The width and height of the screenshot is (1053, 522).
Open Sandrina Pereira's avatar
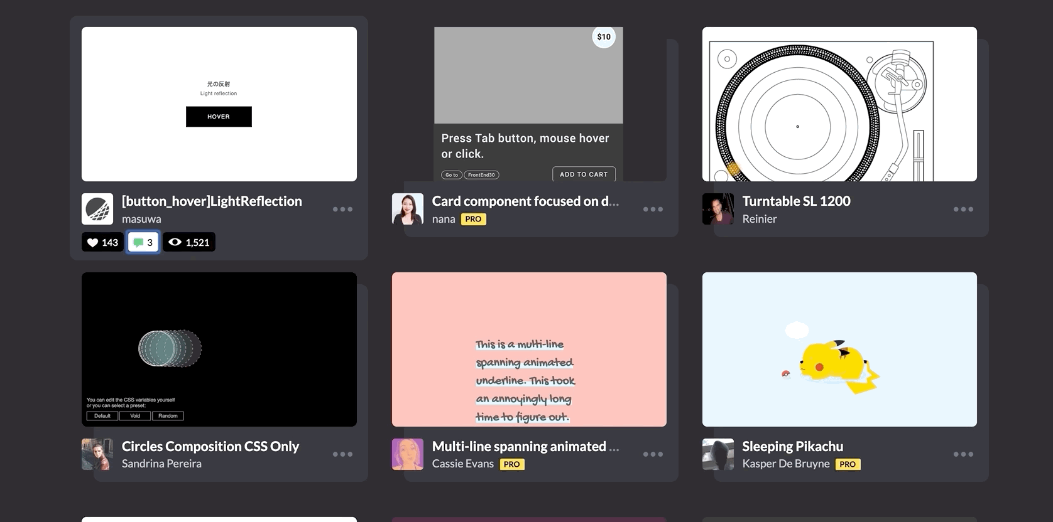point(97,454)
